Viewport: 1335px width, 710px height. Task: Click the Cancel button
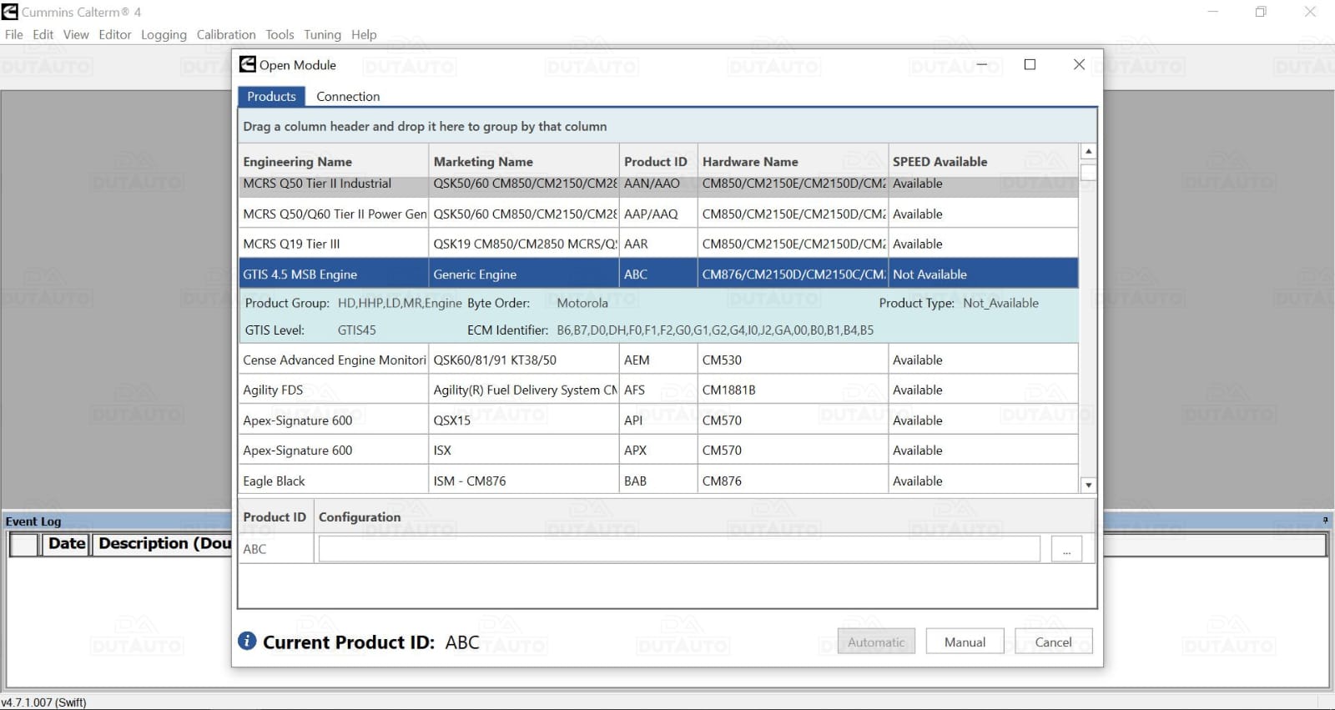tap(1053, 642)
